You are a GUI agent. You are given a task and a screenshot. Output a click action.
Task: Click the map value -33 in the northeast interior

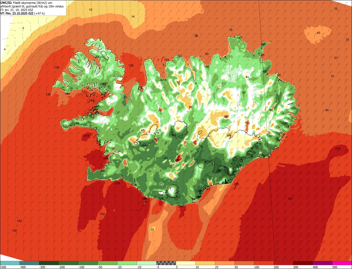[243, 92]
